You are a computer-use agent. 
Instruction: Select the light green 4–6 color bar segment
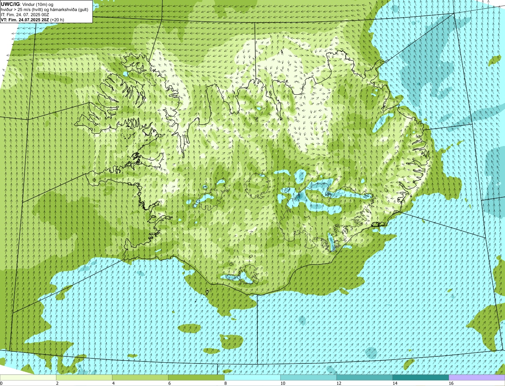[x=140, y=377]
